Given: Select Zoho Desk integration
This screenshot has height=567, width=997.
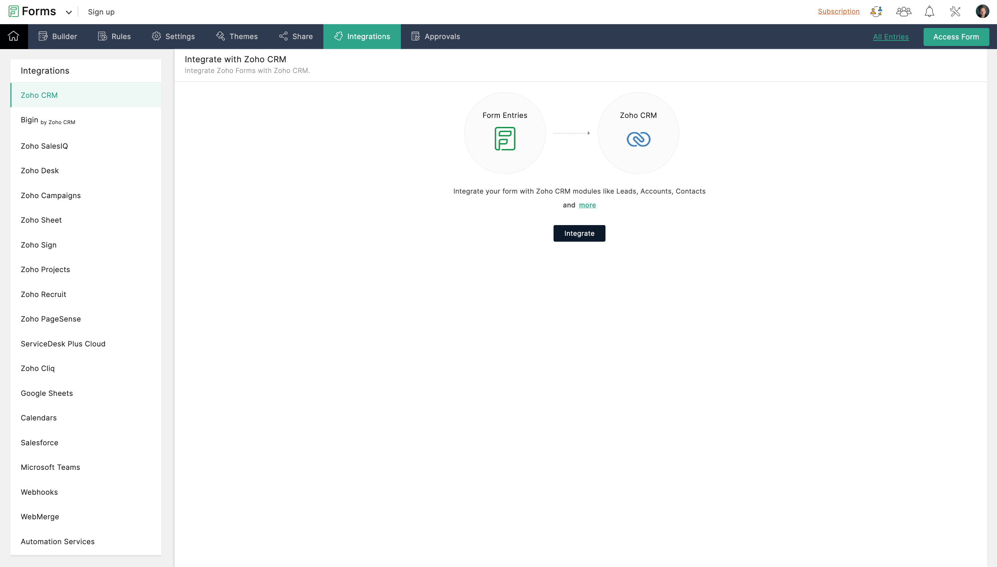Looking at the screenshot, I should [x=86, y=170].
